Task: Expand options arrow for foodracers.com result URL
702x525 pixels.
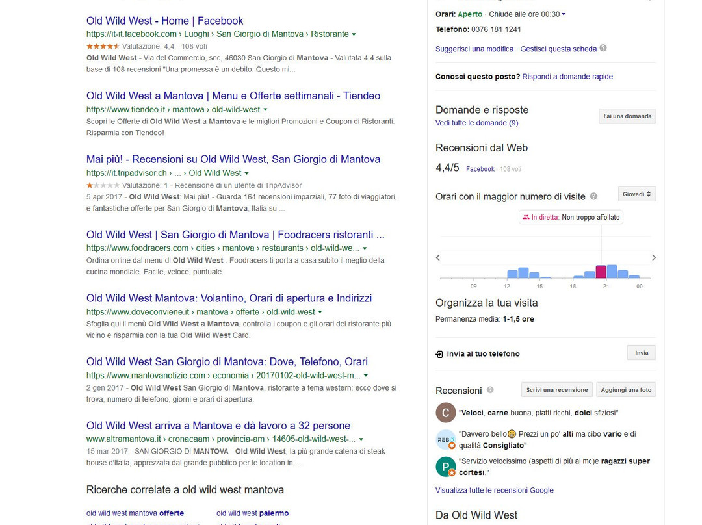Action: pos(365,248)
